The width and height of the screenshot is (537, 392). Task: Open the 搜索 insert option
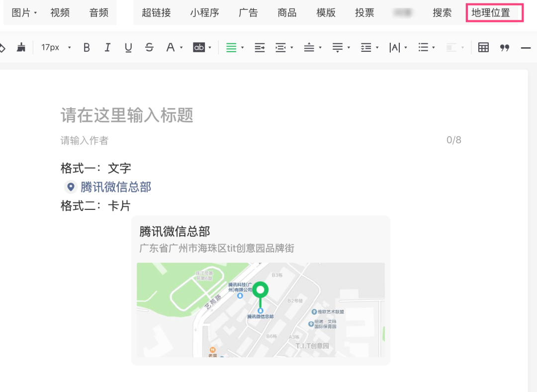(442, 12)
